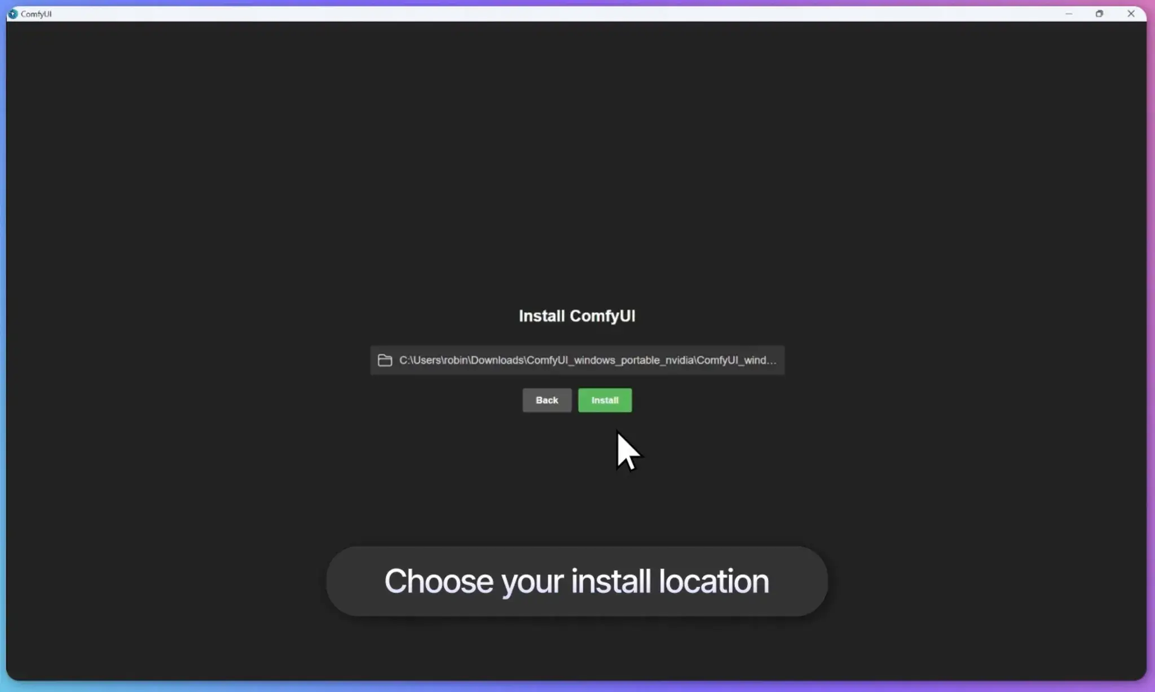Click the minimize window button
Screen dimensions: 1155x692
pos(1069,13)
